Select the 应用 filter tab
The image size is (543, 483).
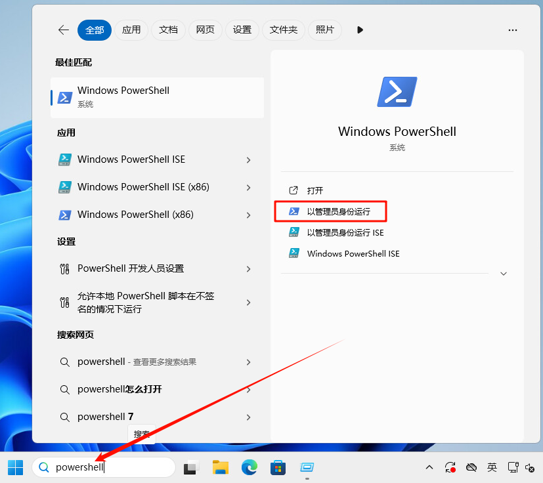(131, 30)
